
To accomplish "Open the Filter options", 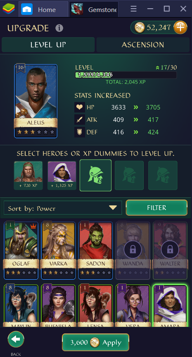I will pyautogui.click(x=156, y=208).
